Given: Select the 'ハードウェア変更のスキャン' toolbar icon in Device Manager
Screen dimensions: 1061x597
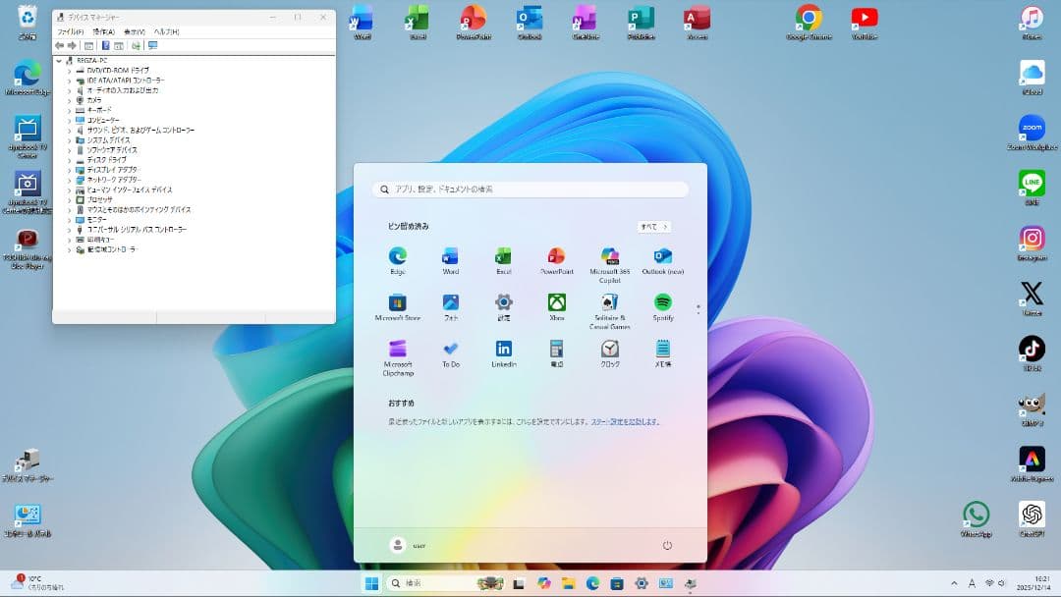Looking at the screenshot, I should coord(136,45).
